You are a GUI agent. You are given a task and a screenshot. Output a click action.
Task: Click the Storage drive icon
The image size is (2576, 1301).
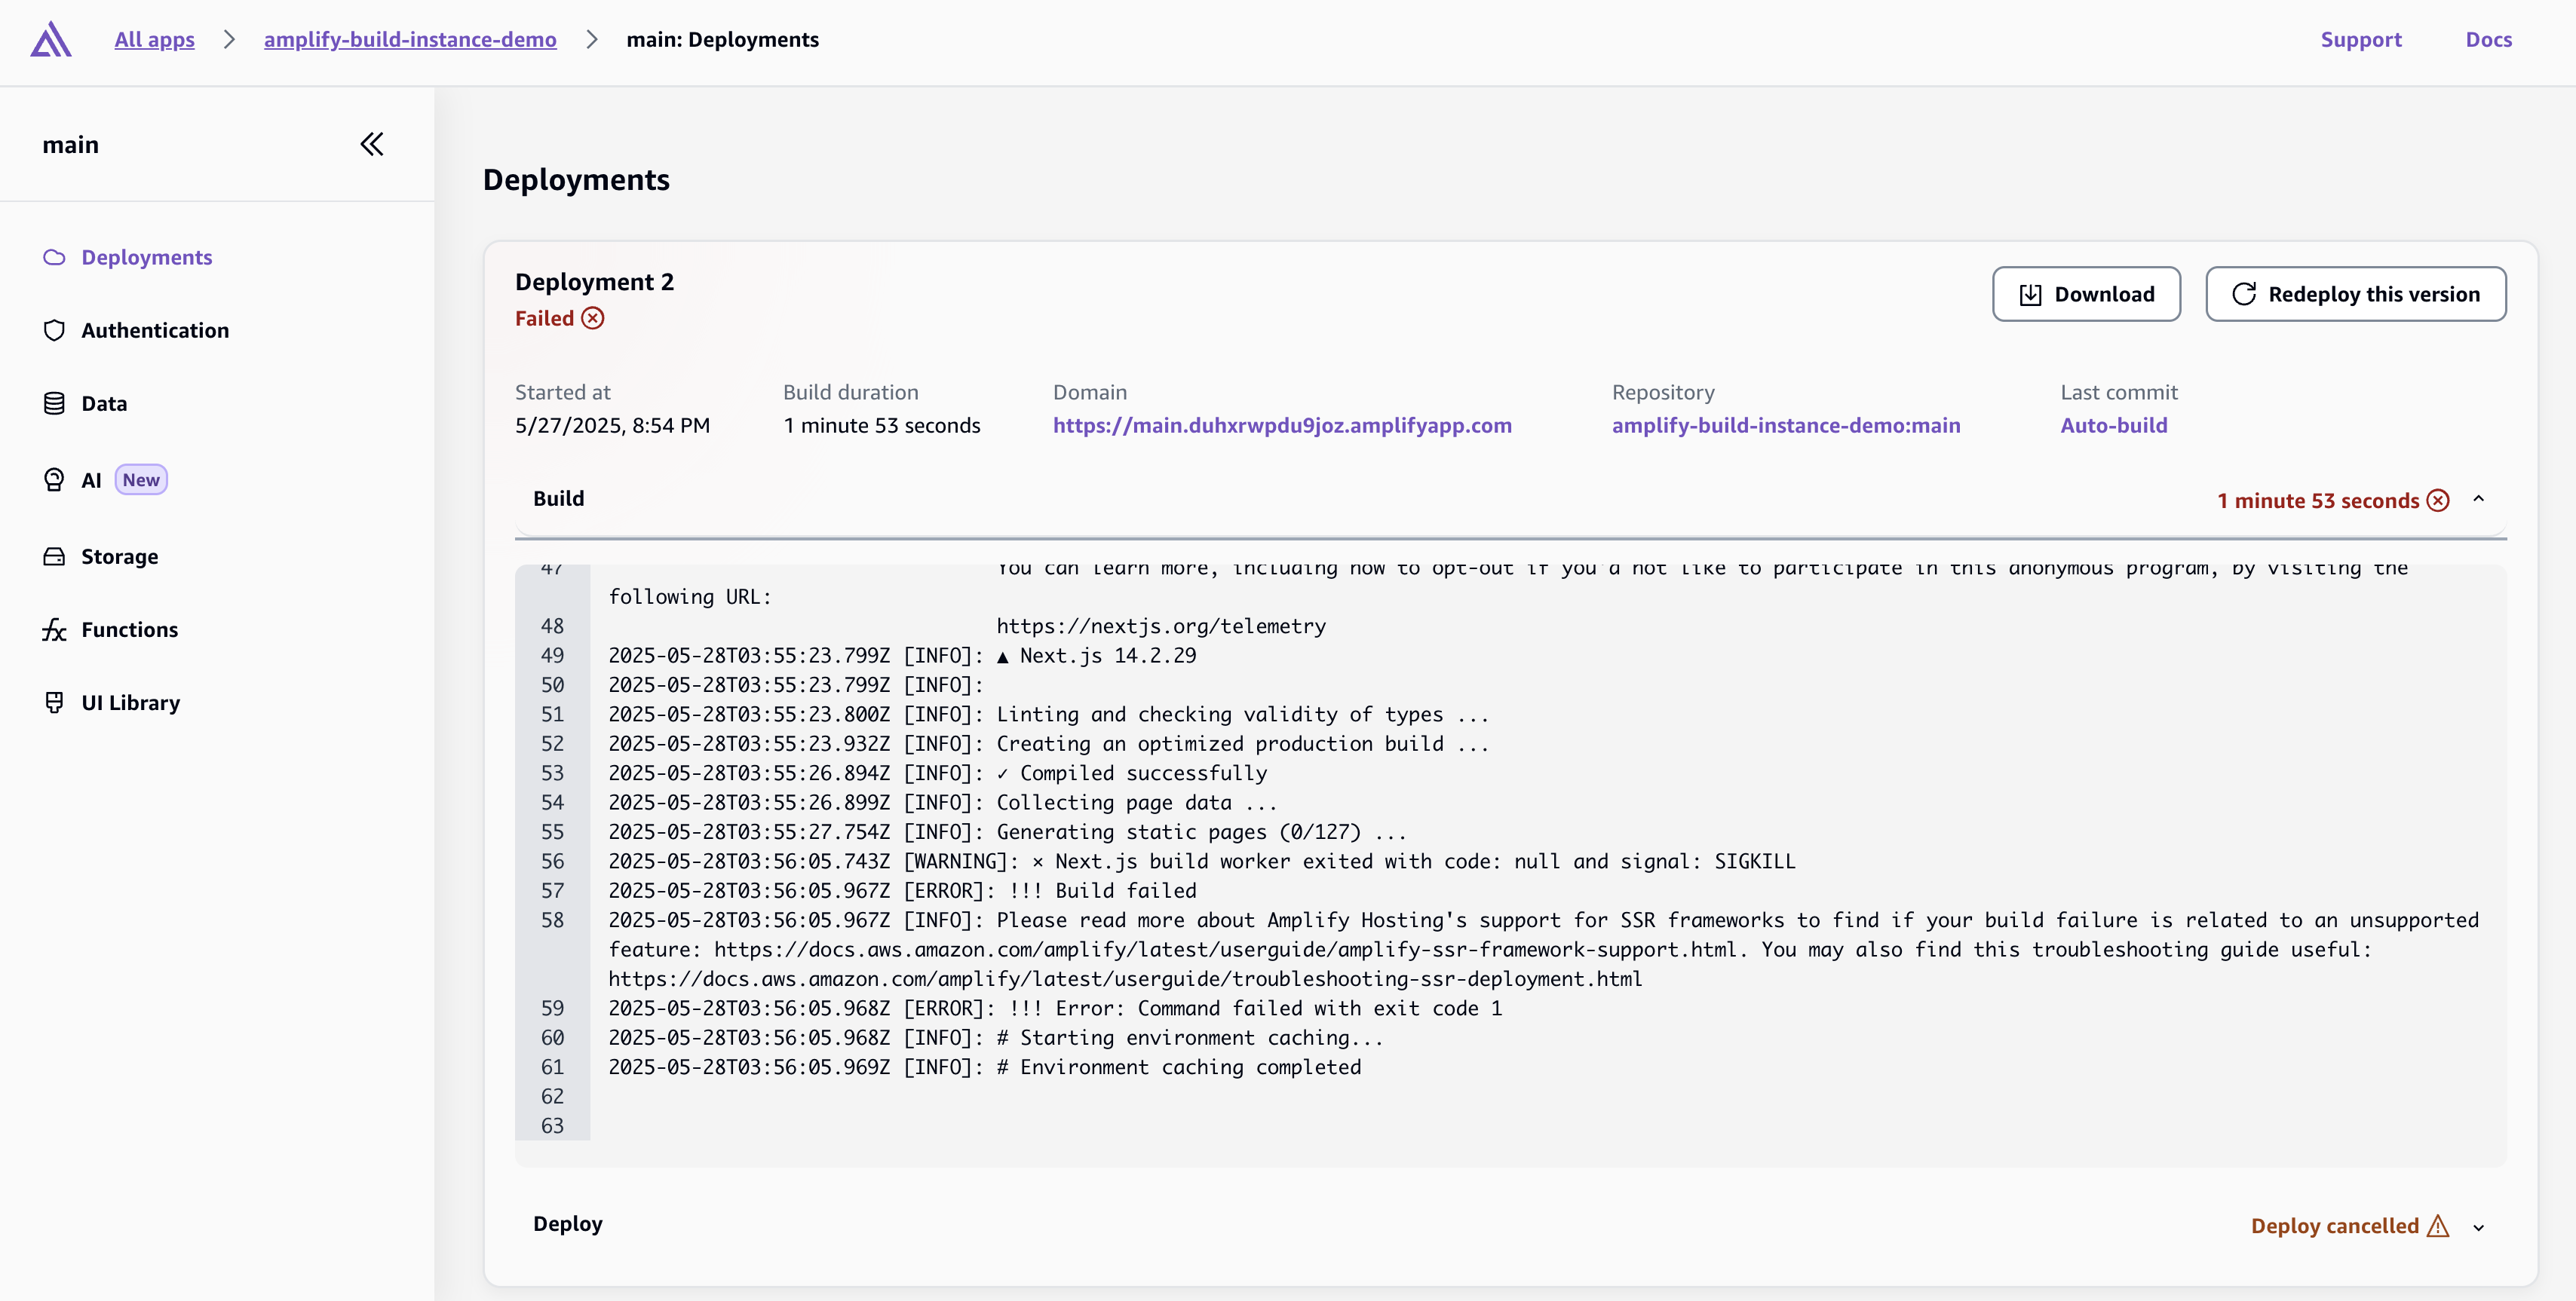54,556
